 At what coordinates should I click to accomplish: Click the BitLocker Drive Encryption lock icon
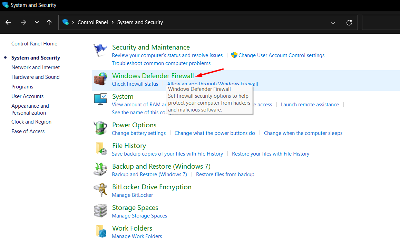click(x=100, y=190)
